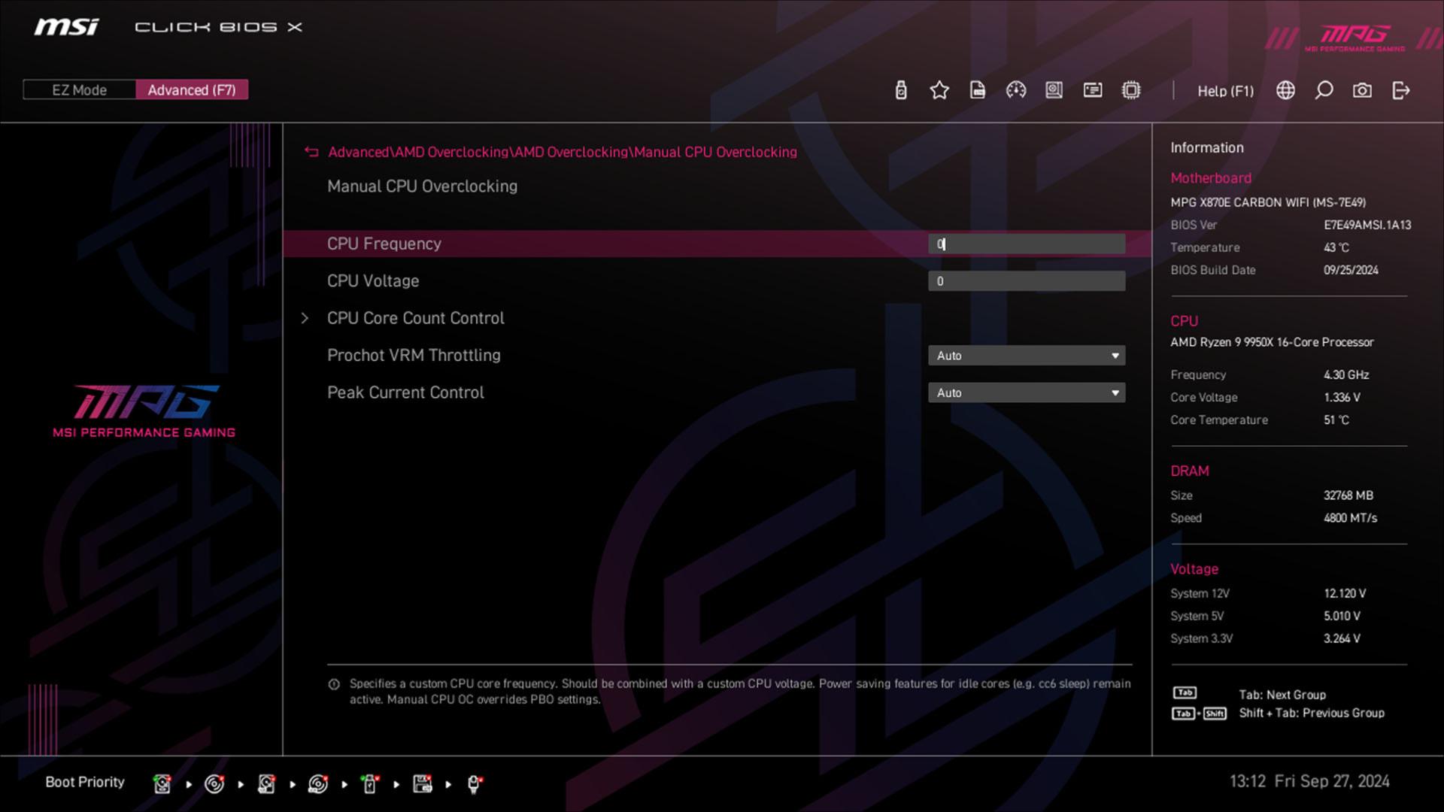
Task: Click the DRAM speed value 4800 MT/s
Action: click(x=1351, y=518)
